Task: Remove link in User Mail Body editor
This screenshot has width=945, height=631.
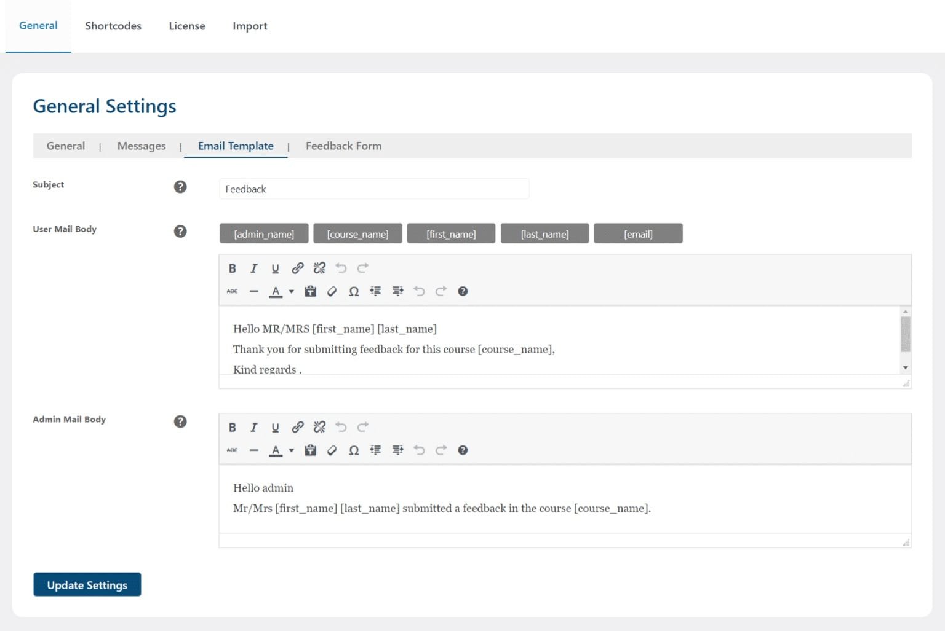Action: [319, 268]
